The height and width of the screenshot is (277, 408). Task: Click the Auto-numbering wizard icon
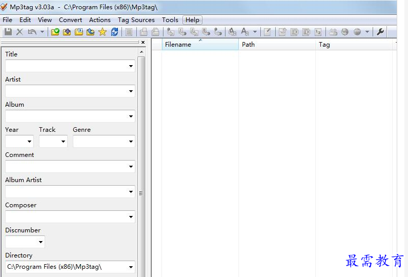318,32
